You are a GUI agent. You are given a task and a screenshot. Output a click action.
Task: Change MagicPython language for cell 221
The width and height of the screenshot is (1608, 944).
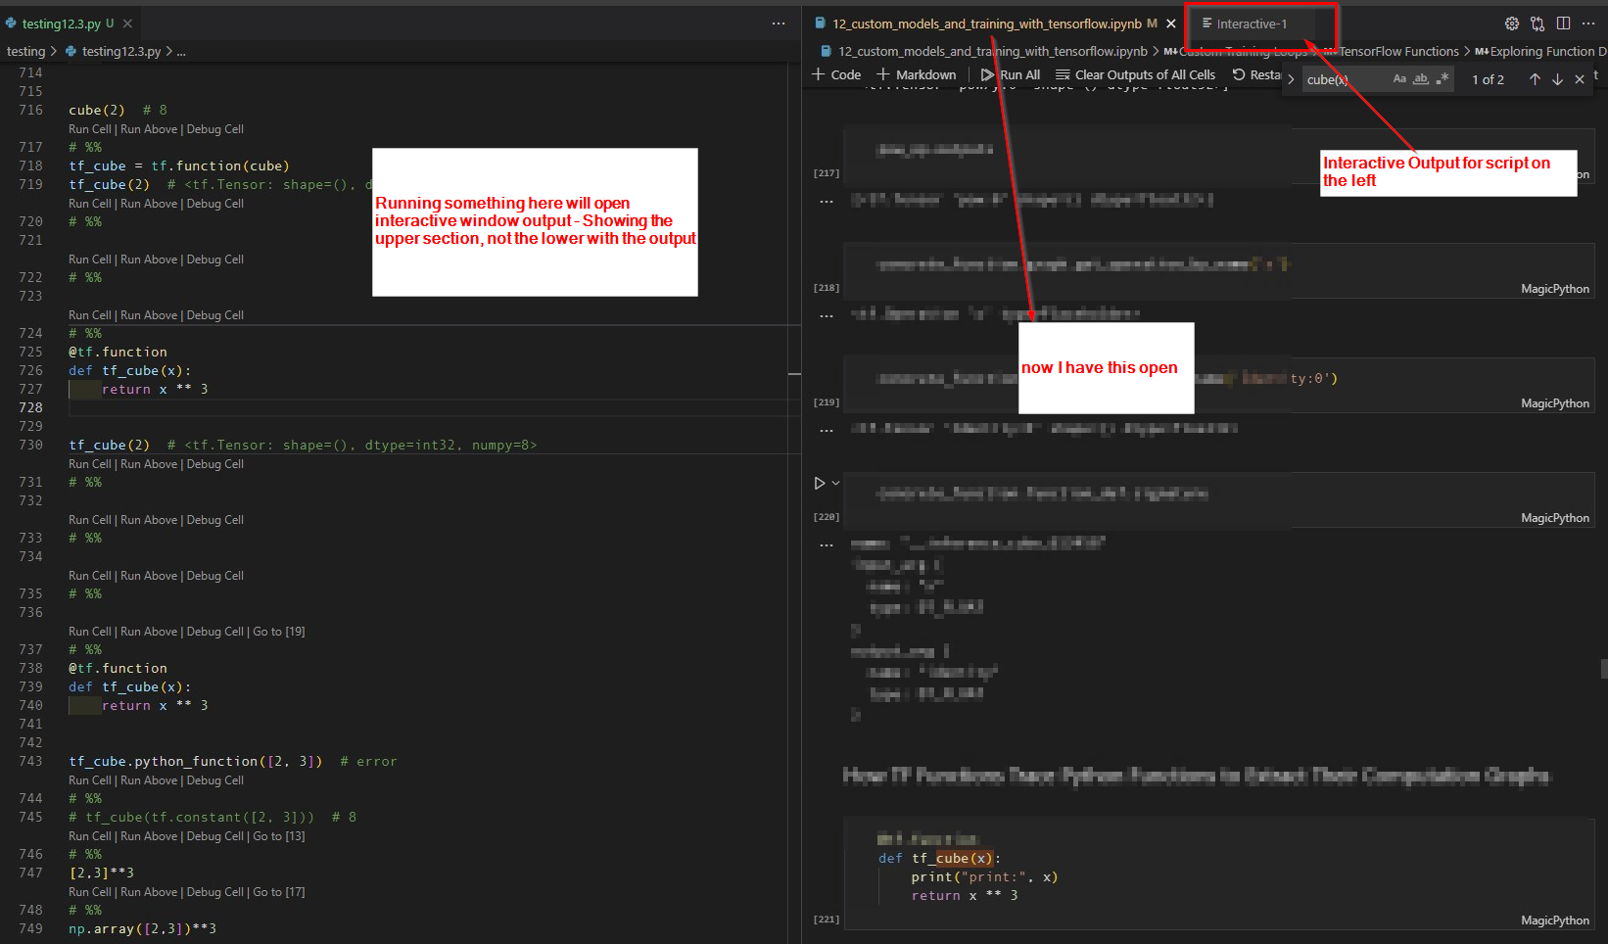click(1555, 920)
